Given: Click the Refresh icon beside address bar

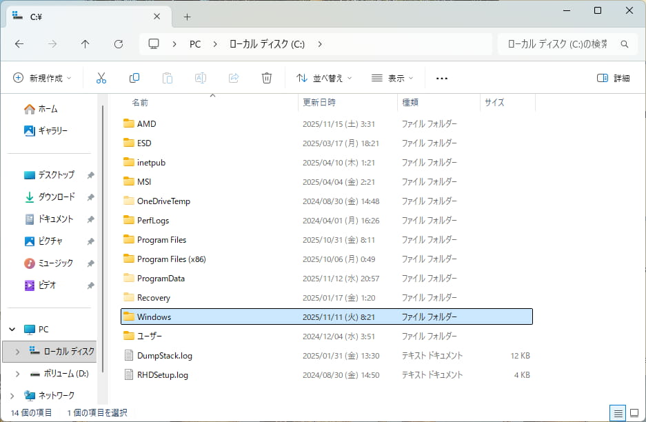Looking at the screenshot, I should coord(119,44).
